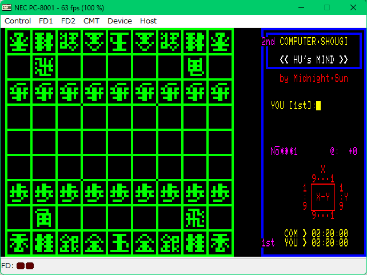The height and width of the screenshot is (275, 367).
Task: Select your pawn (歩) on file 1, rank 7
Action: coord(220,193)
